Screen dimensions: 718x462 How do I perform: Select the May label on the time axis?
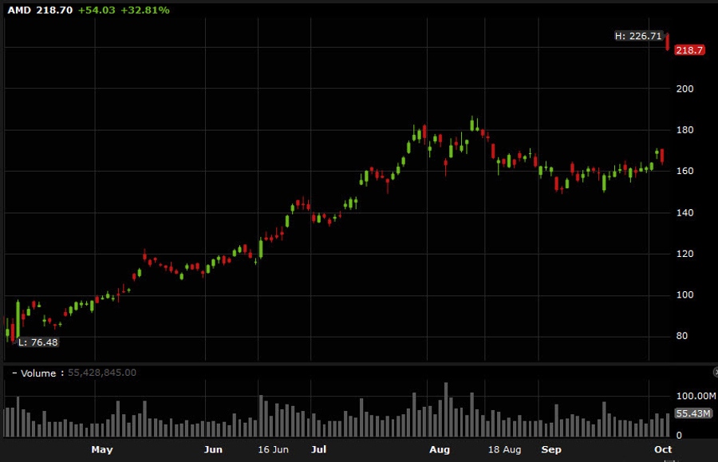click(102, 449)
